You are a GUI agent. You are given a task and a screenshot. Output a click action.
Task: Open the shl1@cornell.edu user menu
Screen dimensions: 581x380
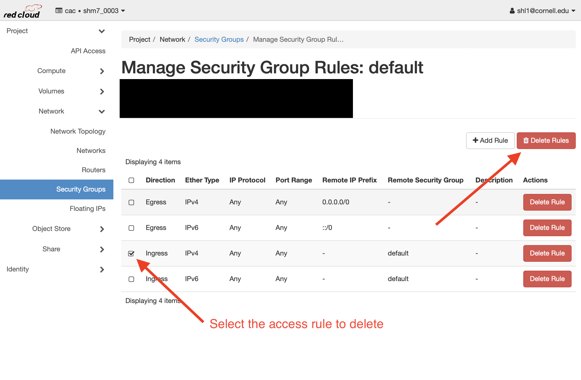[x=543, y=11]
